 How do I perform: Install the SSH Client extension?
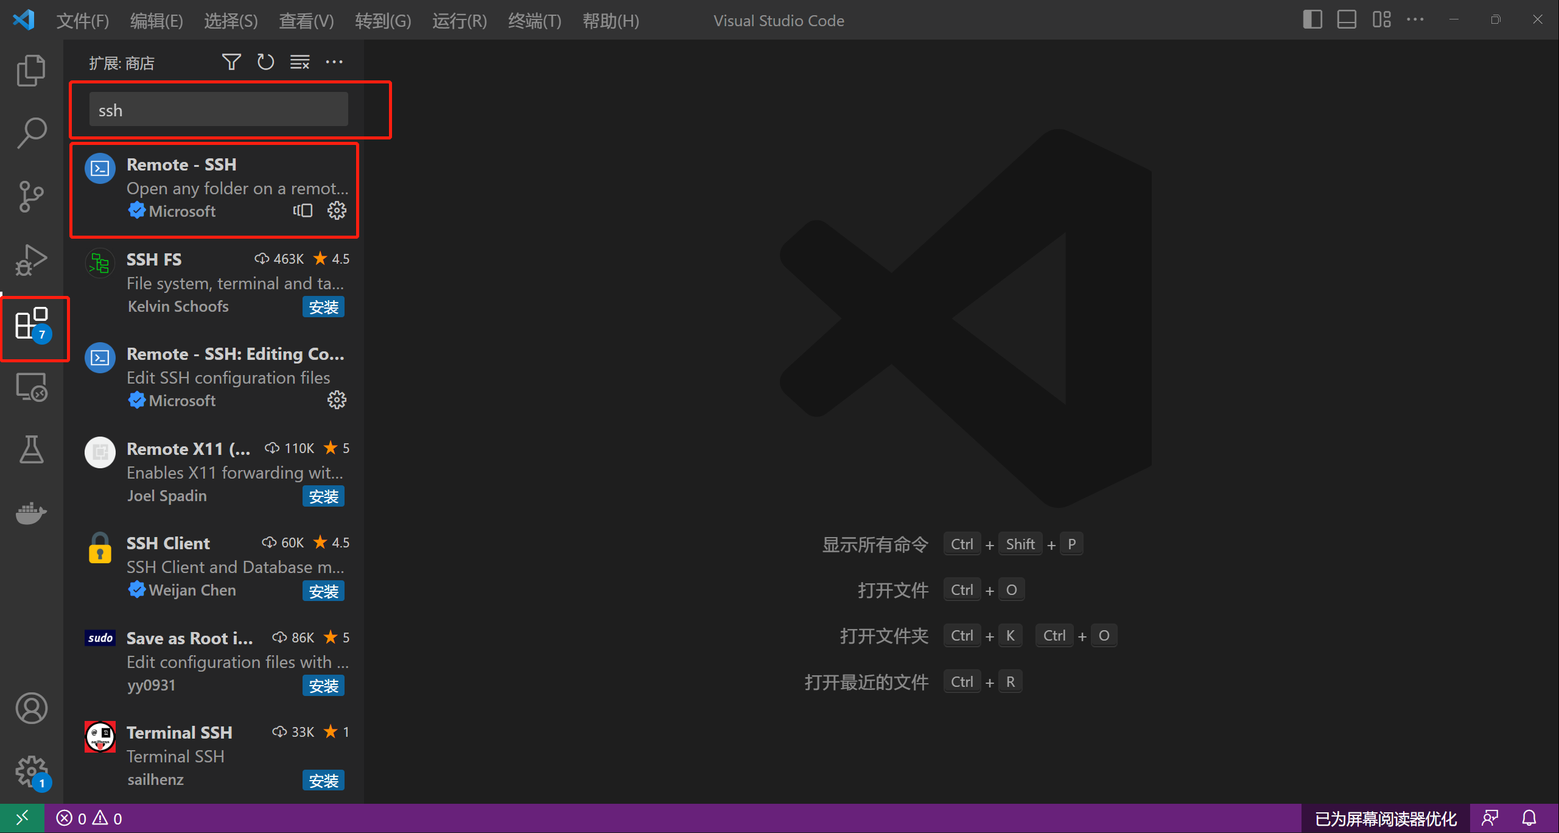click(x=323, y=591)
